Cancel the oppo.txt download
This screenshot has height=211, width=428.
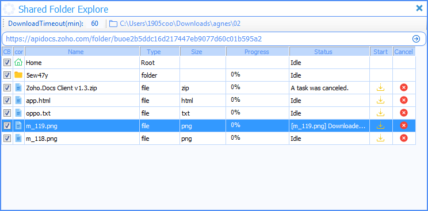tap(404, 113)
